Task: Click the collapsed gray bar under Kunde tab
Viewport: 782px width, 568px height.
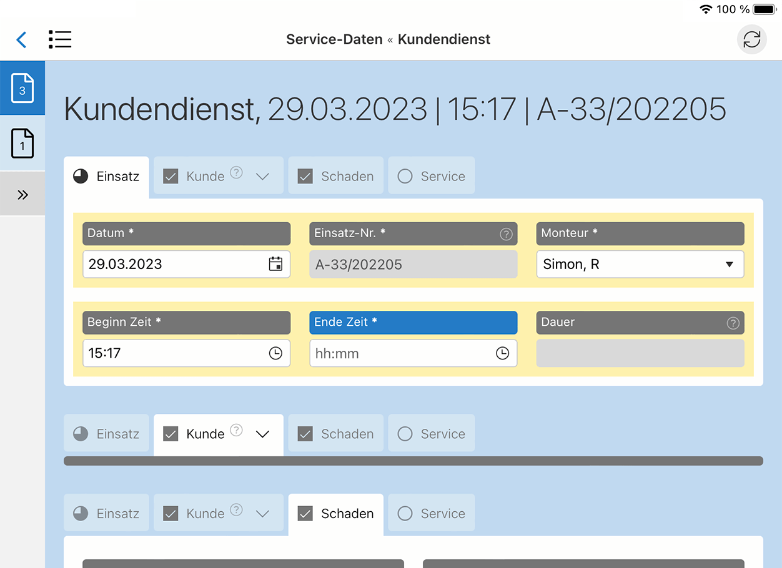Action: pos(413,461)
